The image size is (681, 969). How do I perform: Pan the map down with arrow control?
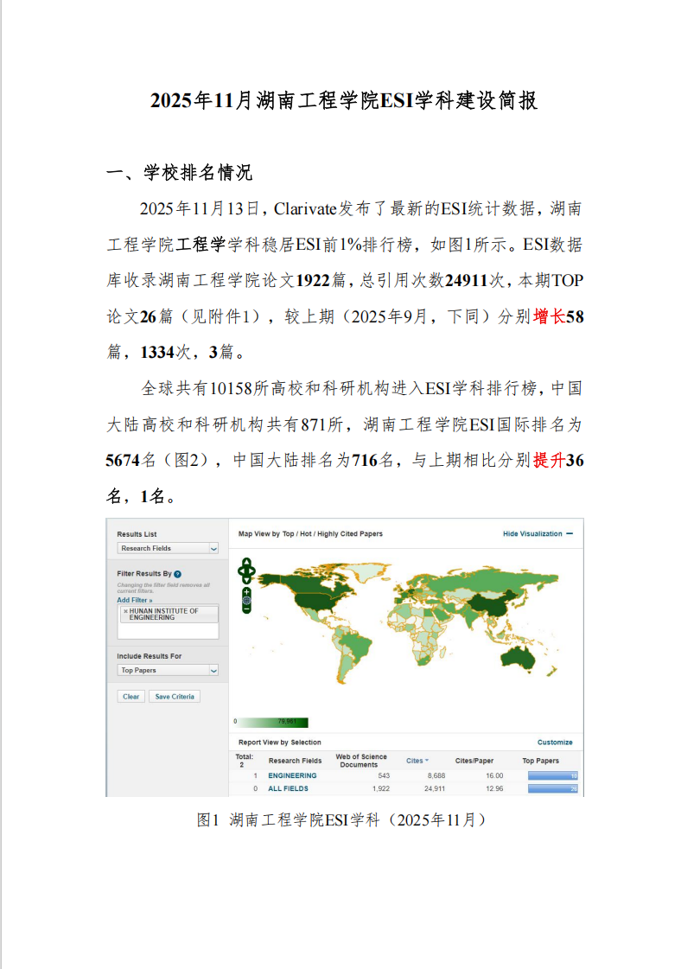coord(247,579)
